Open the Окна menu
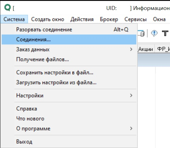The image size is (170, 148). (x=159, y=19)
